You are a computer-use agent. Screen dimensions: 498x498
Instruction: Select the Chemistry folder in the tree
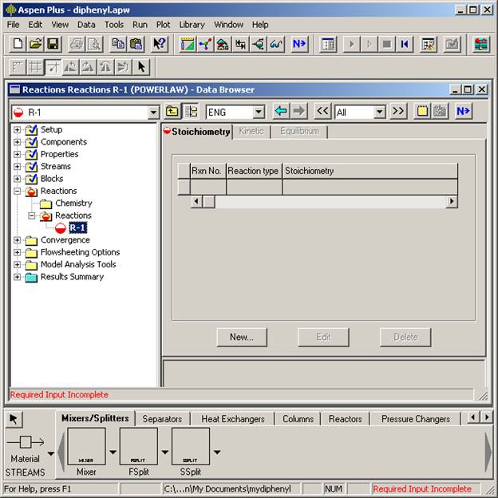point(73,204)
